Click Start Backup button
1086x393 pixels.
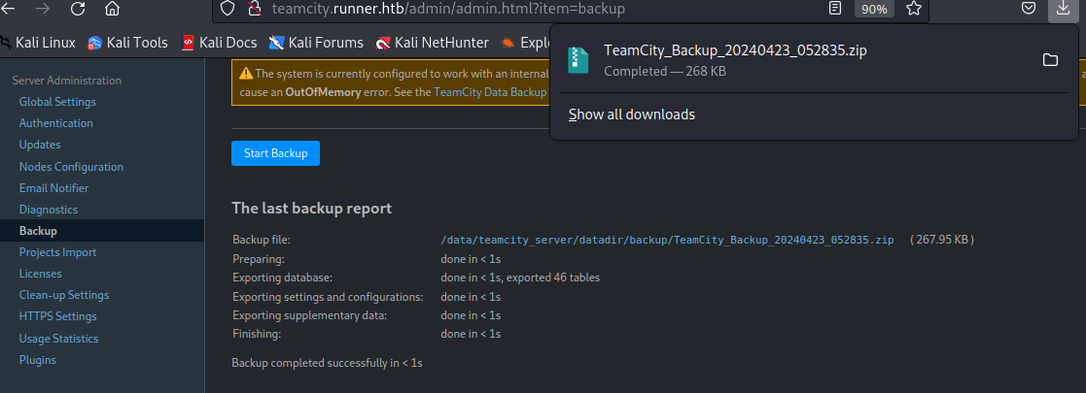click(276, 153)
